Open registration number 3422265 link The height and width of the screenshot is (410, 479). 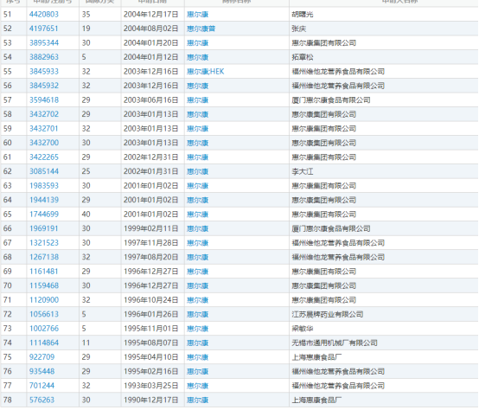coord(44,157)
